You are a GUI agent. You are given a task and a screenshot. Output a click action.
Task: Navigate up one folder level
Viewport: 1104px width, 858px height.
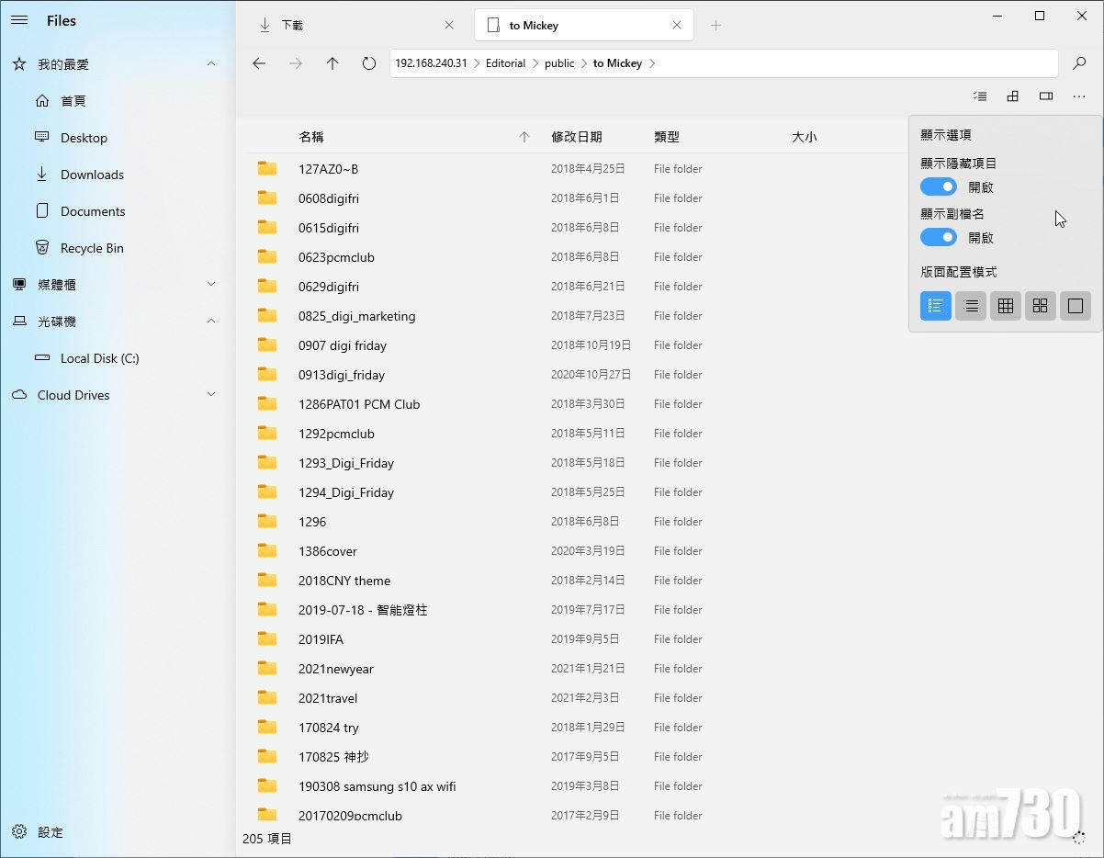coord(332,63)
